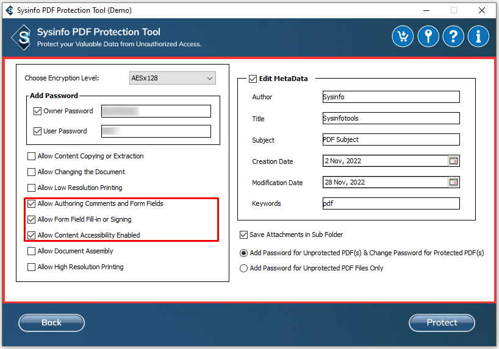Click the User Password input field

(156, 132)
